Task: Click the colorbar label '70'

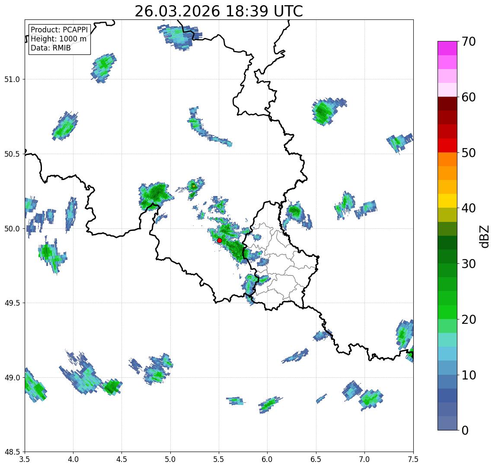Action: (x=469, y=41)
